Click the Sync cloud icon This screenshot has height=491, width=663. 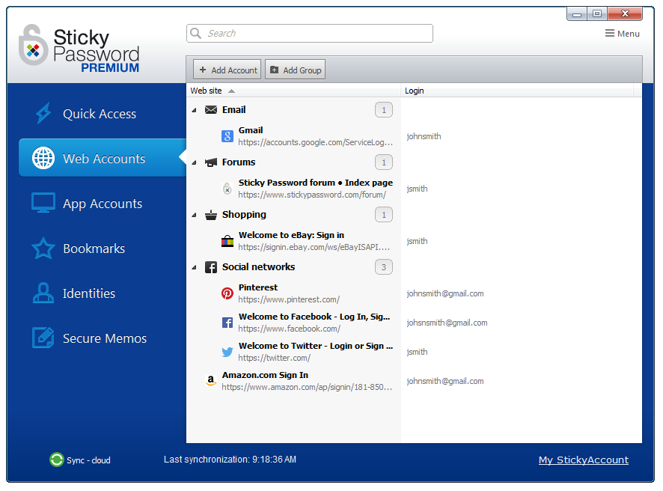56,460
